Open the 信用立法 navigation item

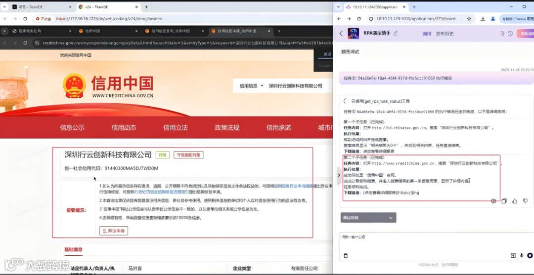tap(176, 128)
